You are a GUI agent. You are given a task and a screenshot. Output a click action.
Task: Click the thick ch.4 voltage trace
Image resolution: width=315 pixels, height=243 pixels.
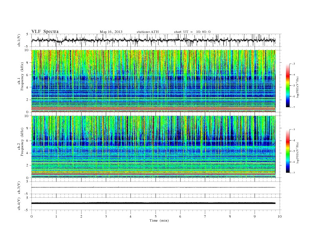click(153, 203)
